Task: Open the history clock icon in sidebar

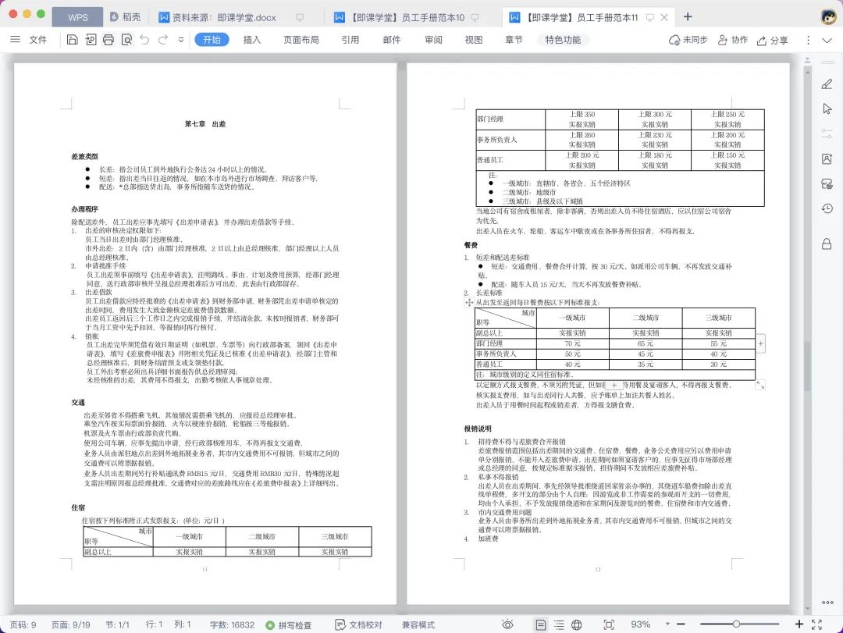Action: 827,208
